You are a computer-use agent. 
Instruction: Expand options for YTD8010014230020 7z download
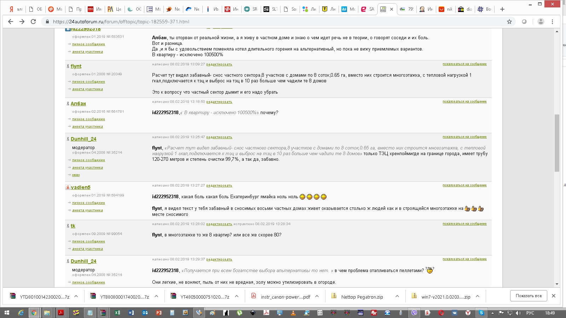[x=76, y=296]
